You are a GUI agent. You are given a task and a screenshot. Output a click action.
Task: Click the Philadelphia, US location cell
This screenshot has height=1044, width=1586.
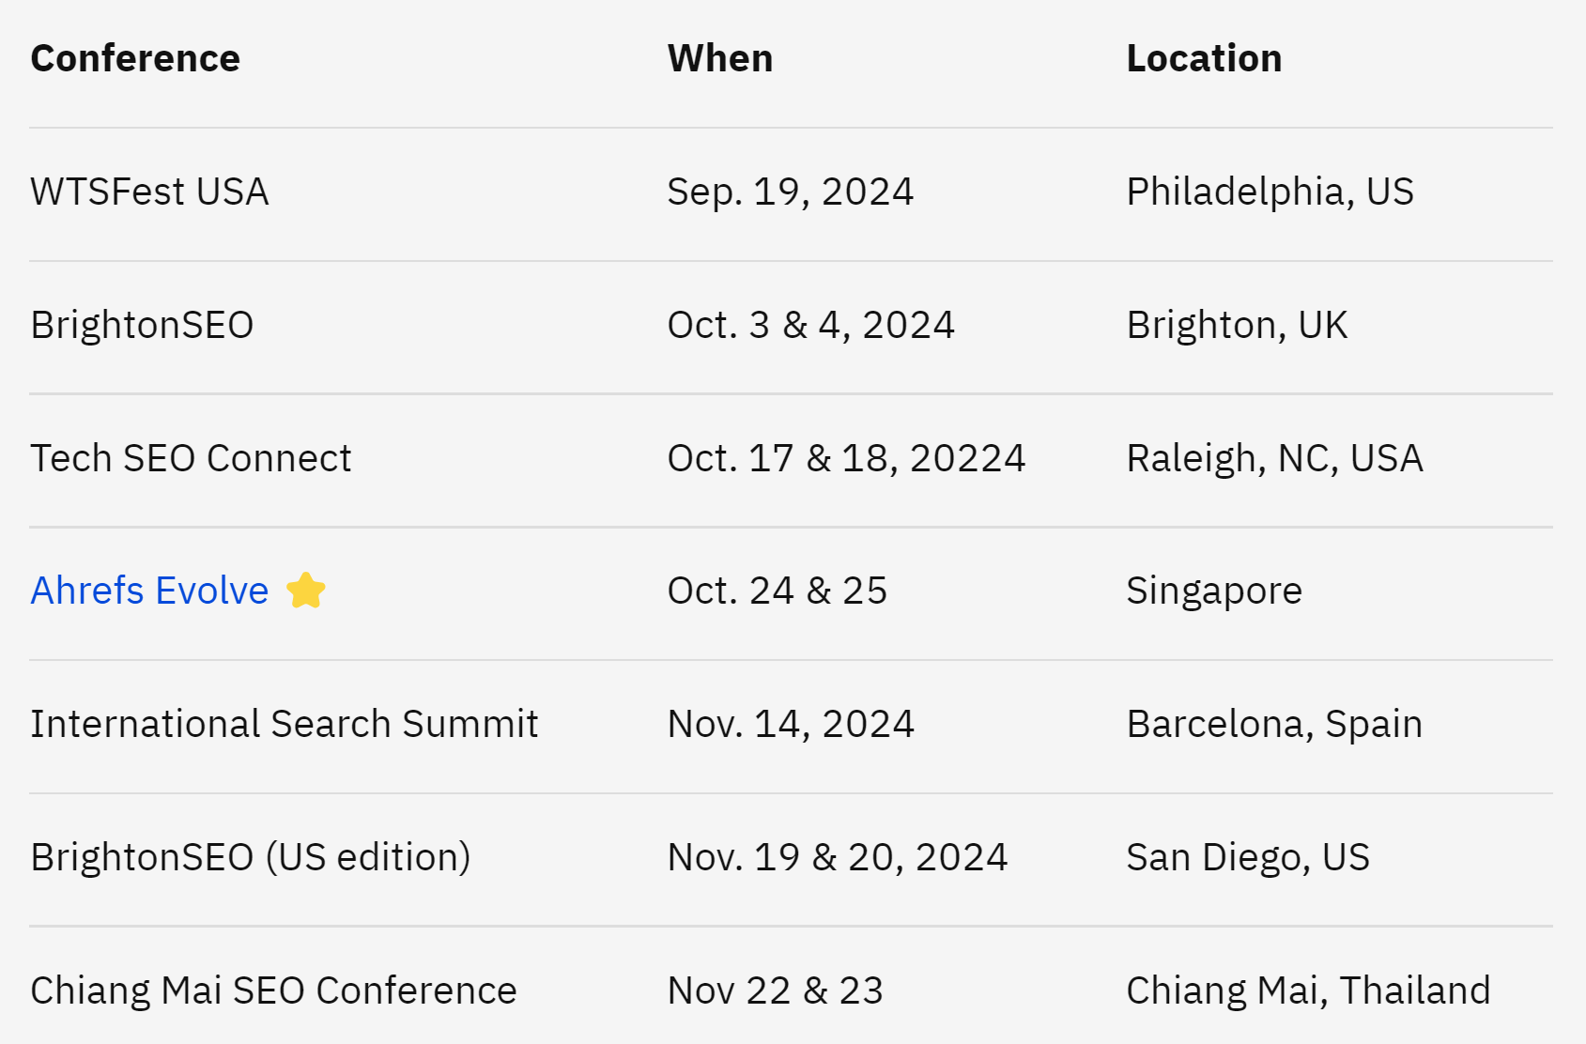click(x=1270, y=192)
